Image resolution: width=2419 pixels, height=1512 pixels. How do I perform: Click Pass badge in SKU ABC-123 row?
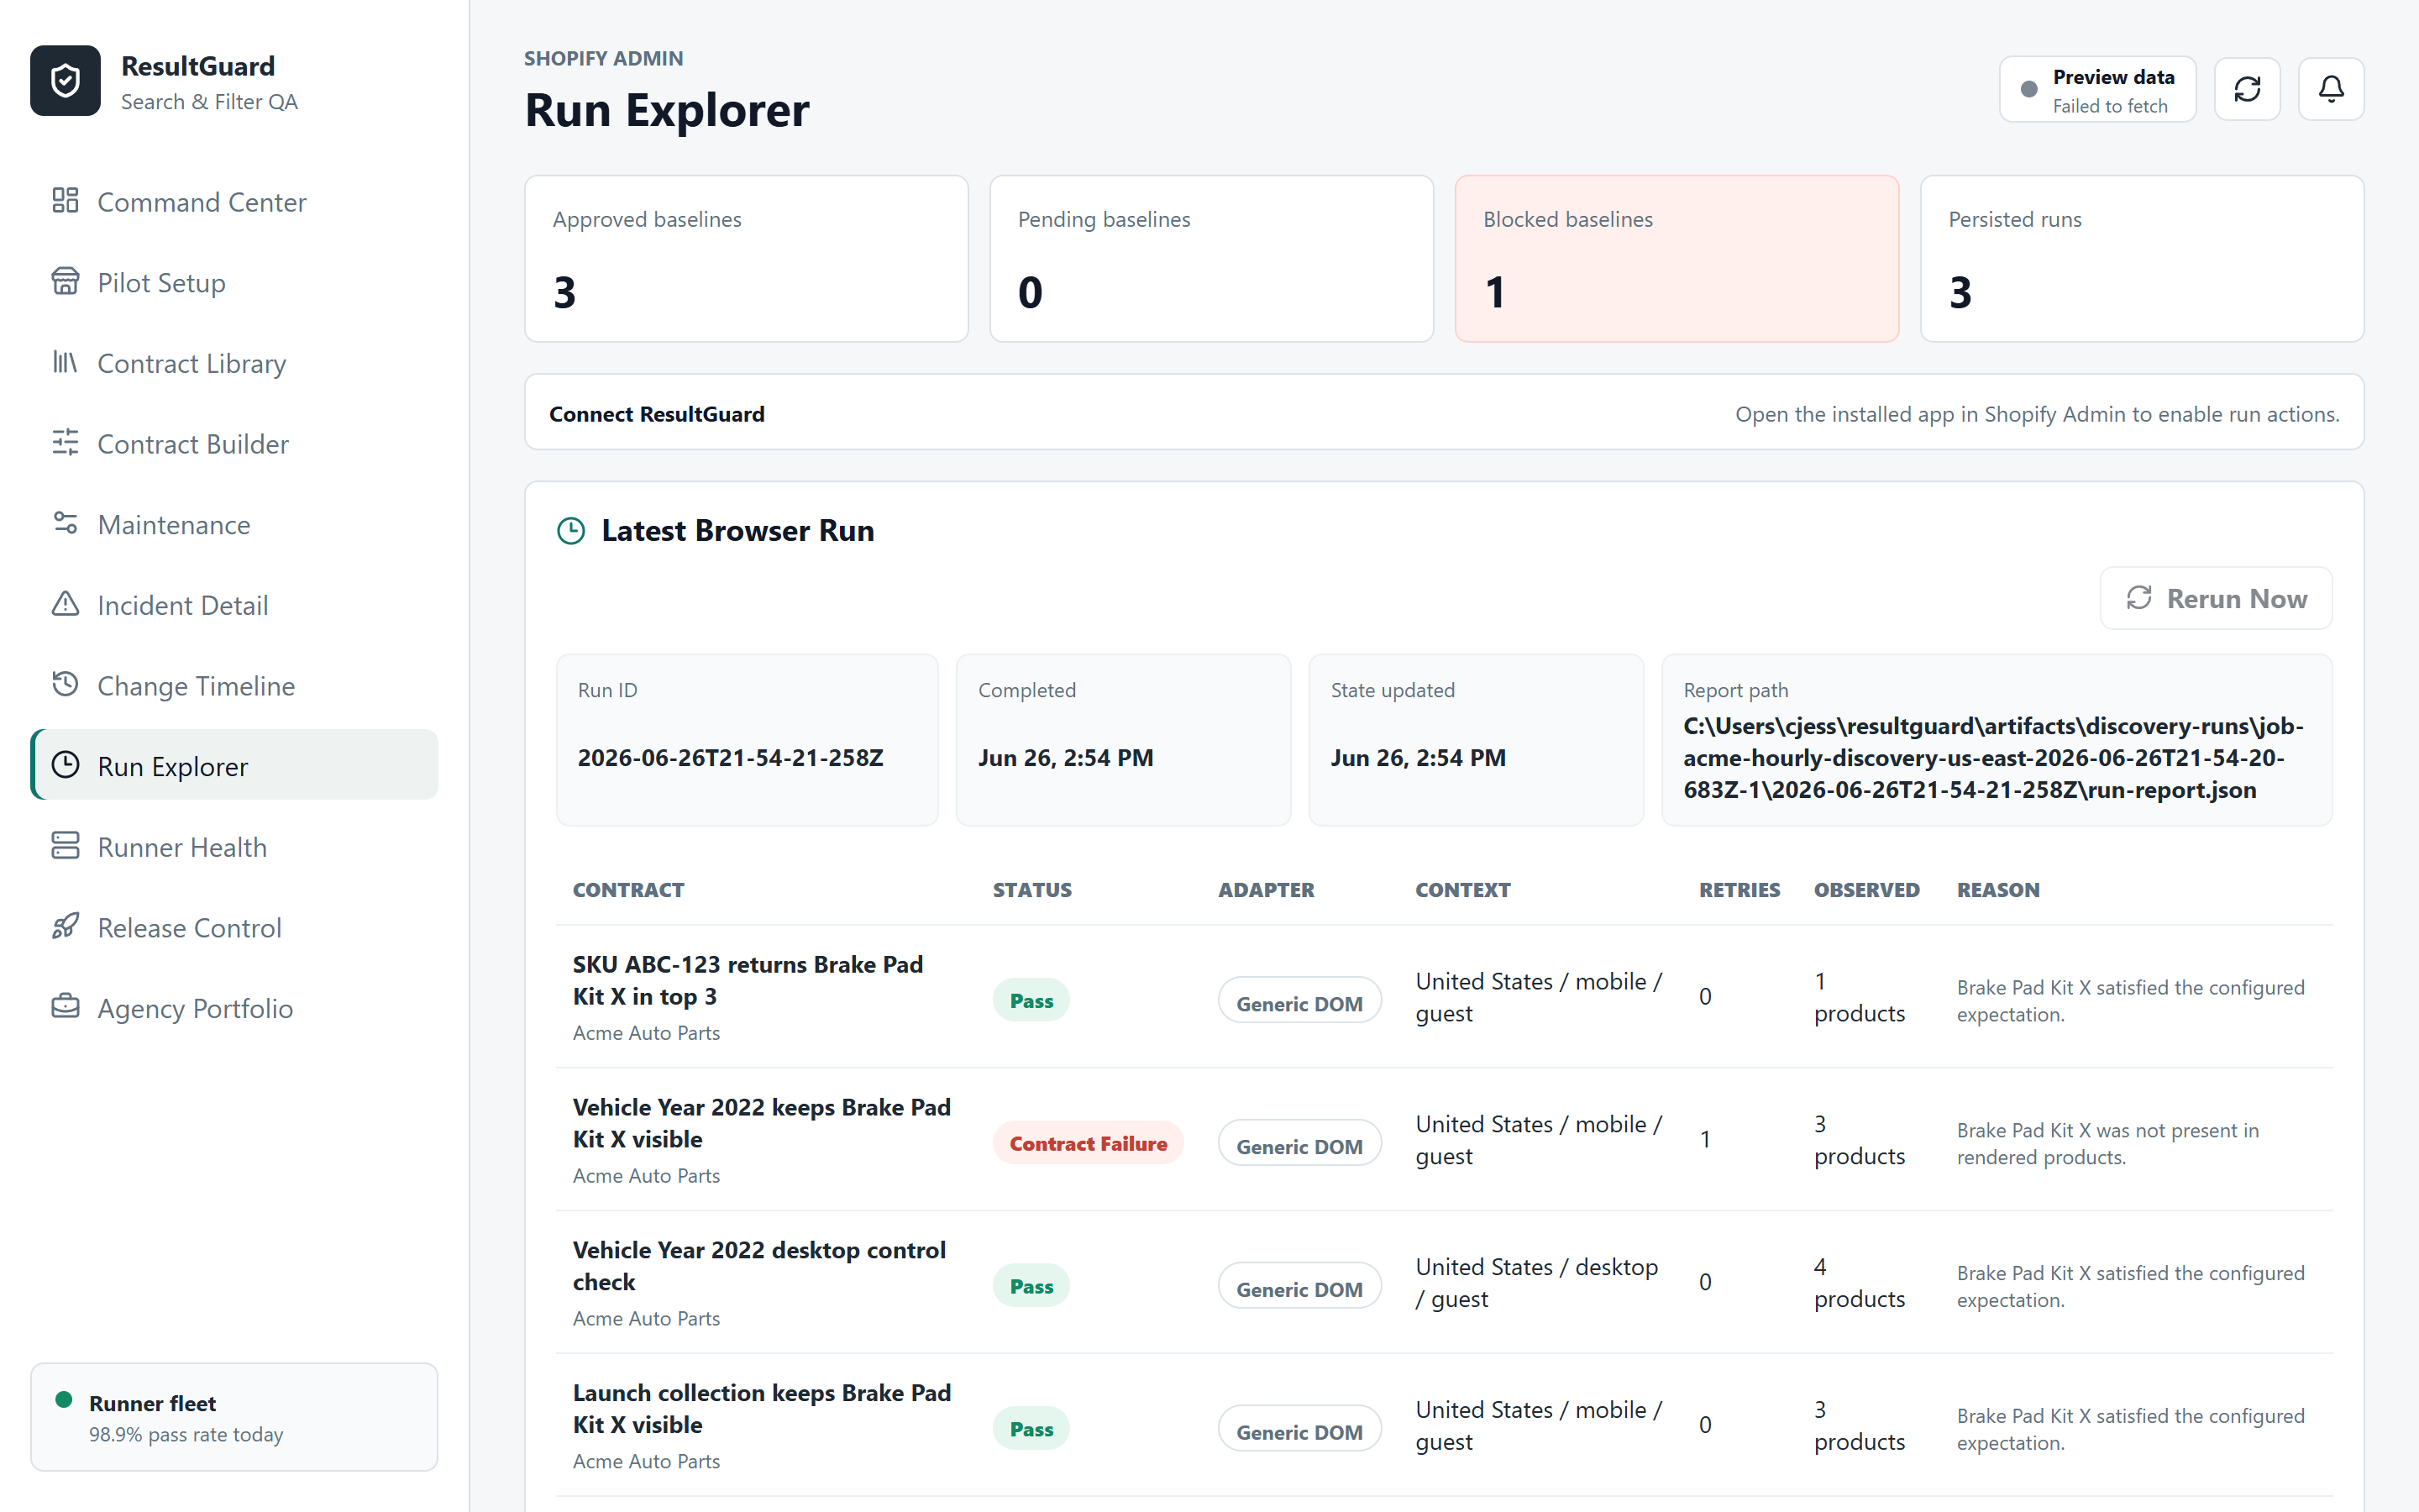(1031, 1000)
